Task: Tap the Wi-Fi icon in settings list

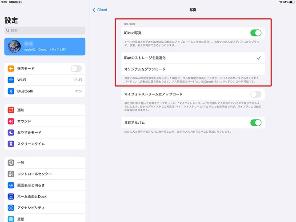Action: pyautogui.click(x=11, y=80)
